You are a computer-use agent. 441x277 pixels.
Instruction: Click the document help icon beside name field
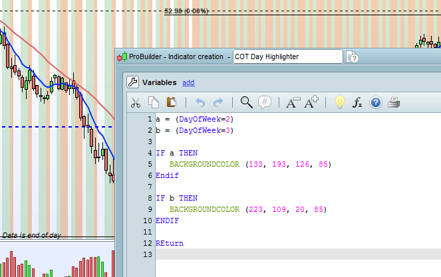[352, 57]
